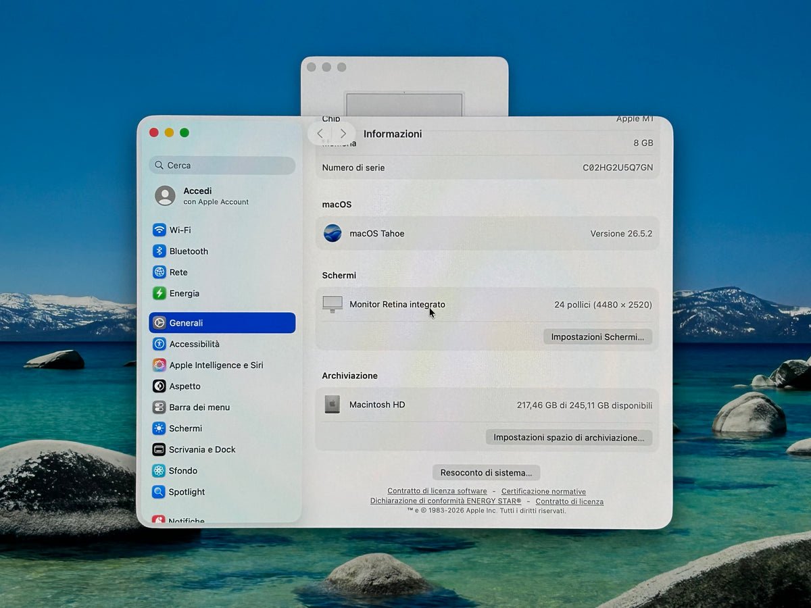Go to Aspetto settings
The image size is (811, 608).
click(222, 386)
